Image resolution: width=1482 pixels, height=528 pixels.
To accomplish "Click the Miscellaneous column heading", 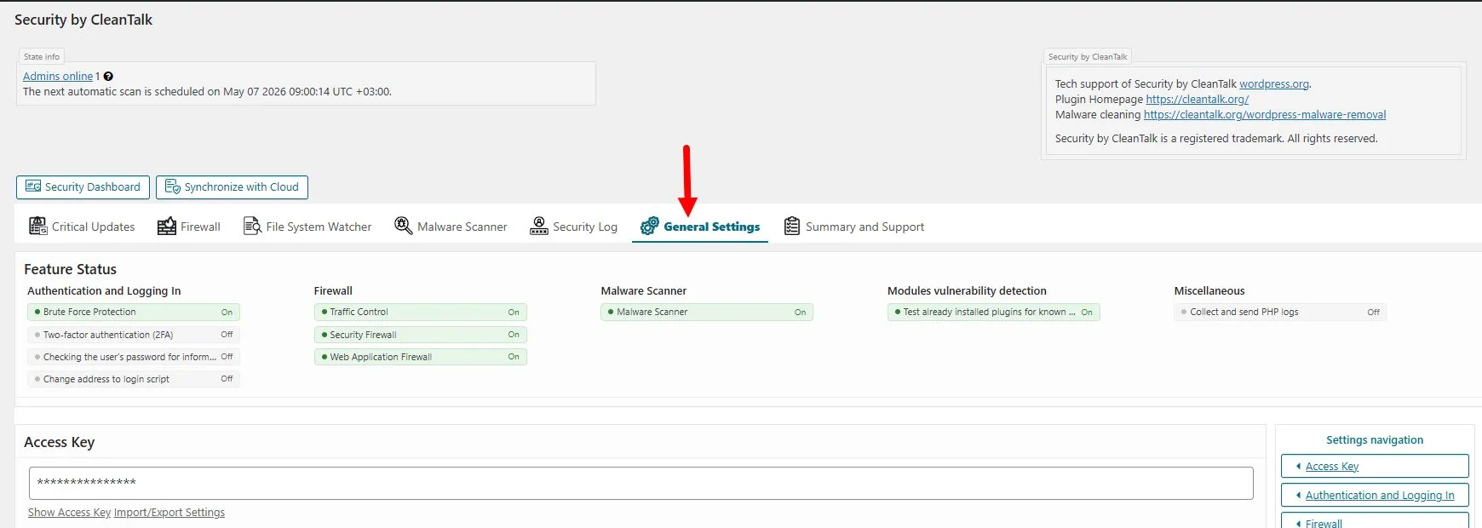I will [x=1209, y=290].
